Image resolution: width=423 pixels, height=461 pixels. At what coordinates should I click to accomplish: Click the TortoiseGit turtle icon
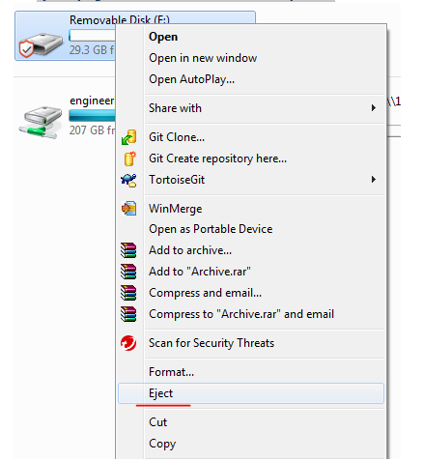(128, 180)
